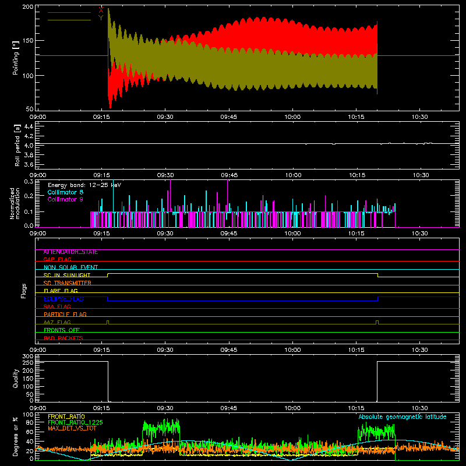Click the SAA_FLAG label
This screenshot has height=466, width=466.
coord(57,306)
